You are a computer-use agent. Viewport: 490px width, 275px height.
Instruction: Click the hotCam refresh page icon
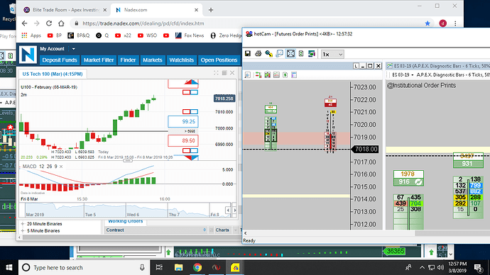(301, 54)
